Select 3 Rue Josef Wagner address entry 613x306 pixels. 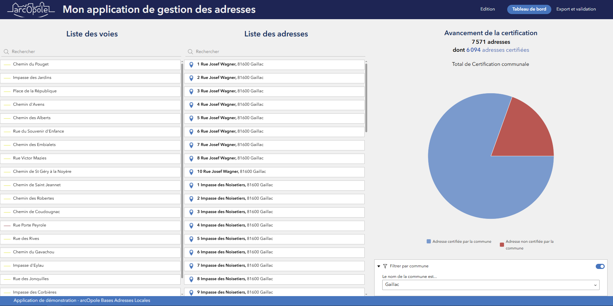click(x=274, y=91)
